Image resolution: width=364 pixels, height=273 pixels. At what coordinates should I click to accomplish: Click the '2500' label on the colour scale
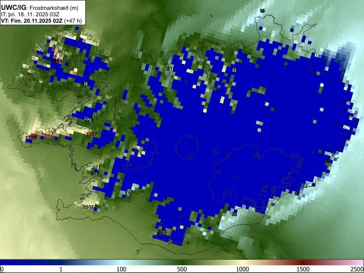pos(358,269)
